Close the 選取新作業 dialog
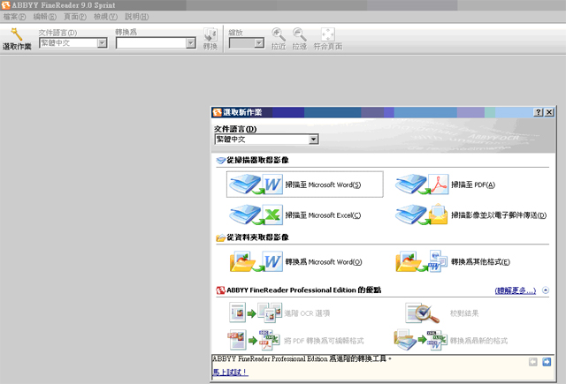The width and height of the screenshot is (566, 384). (x=549, y=112)
